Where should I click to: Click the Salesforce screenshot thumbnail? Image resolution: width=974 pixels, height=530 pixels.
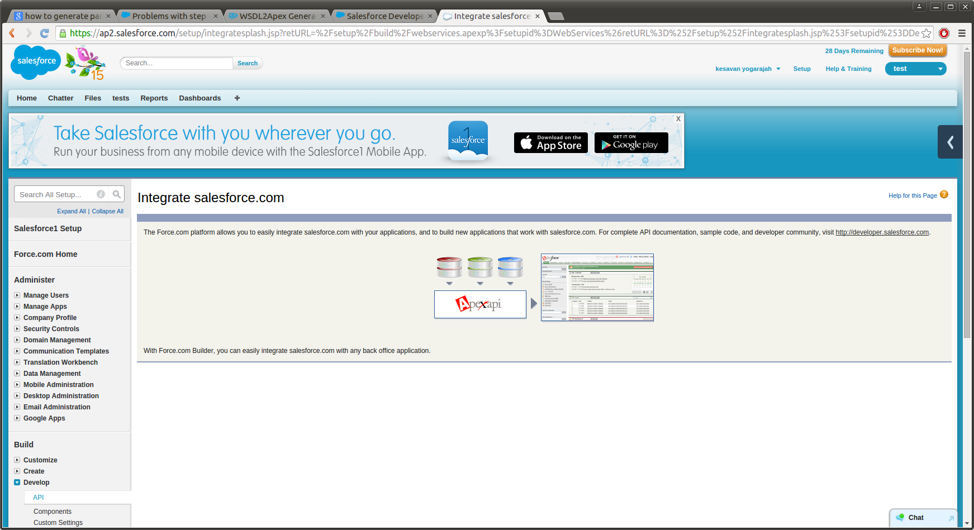(x=597, y=288)
